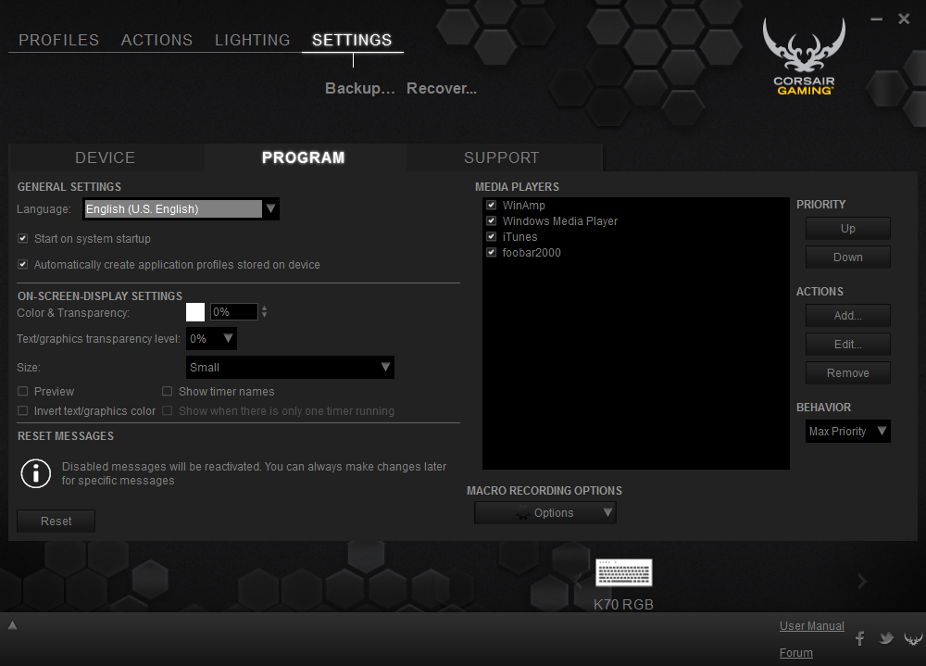The image size is (926, 666).
Task: Expand the bottom panel with the up triangle
Action: click(12, 625)
